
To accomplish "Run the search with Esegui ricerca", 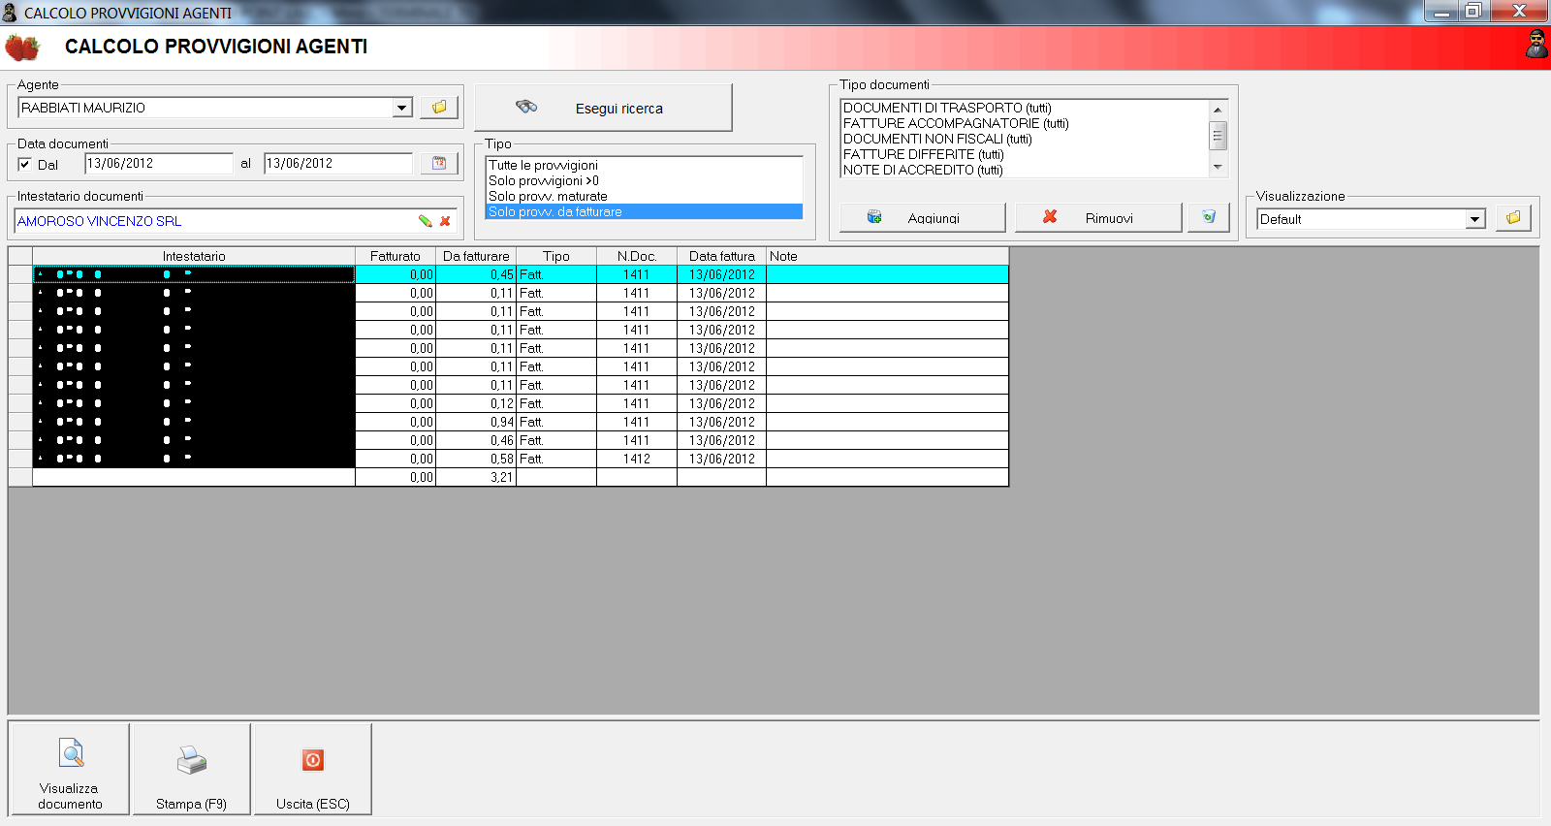I will click(603, 108).
